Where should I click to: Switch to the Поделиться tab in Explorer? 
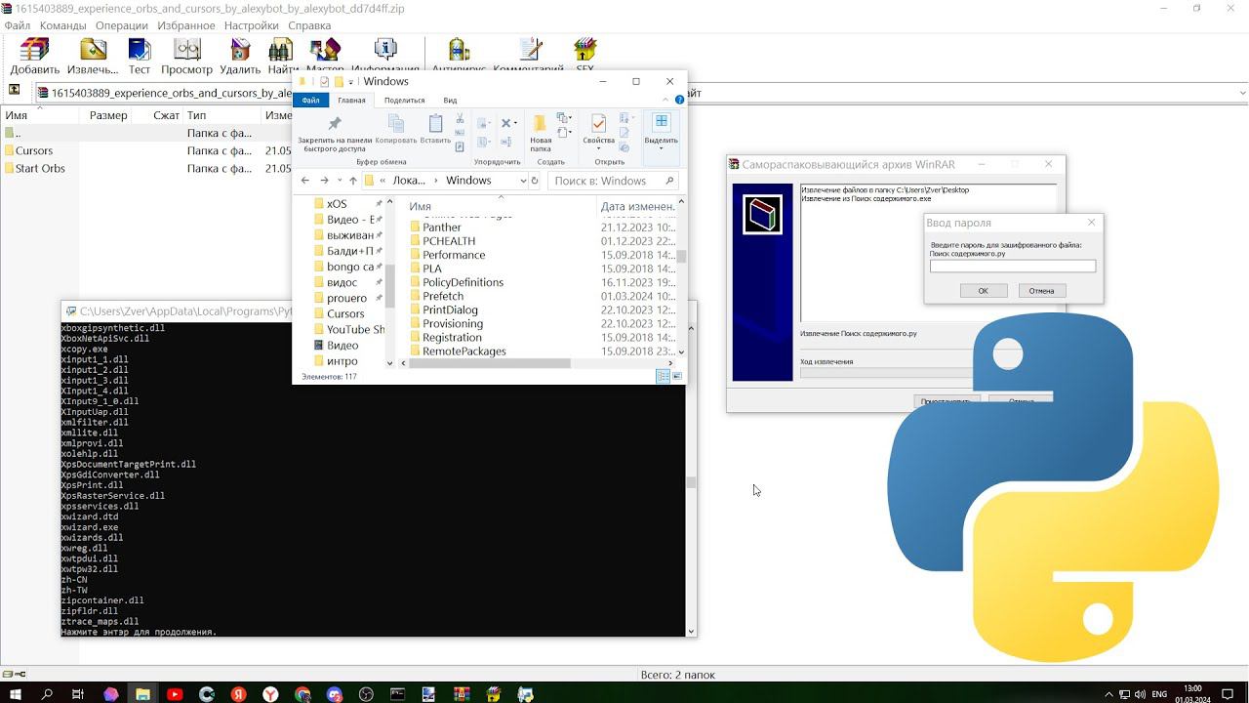(404, 100)
